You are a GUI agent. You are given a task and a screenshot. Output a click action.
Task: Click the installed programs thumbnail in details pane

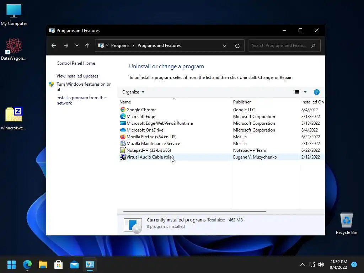133,225
